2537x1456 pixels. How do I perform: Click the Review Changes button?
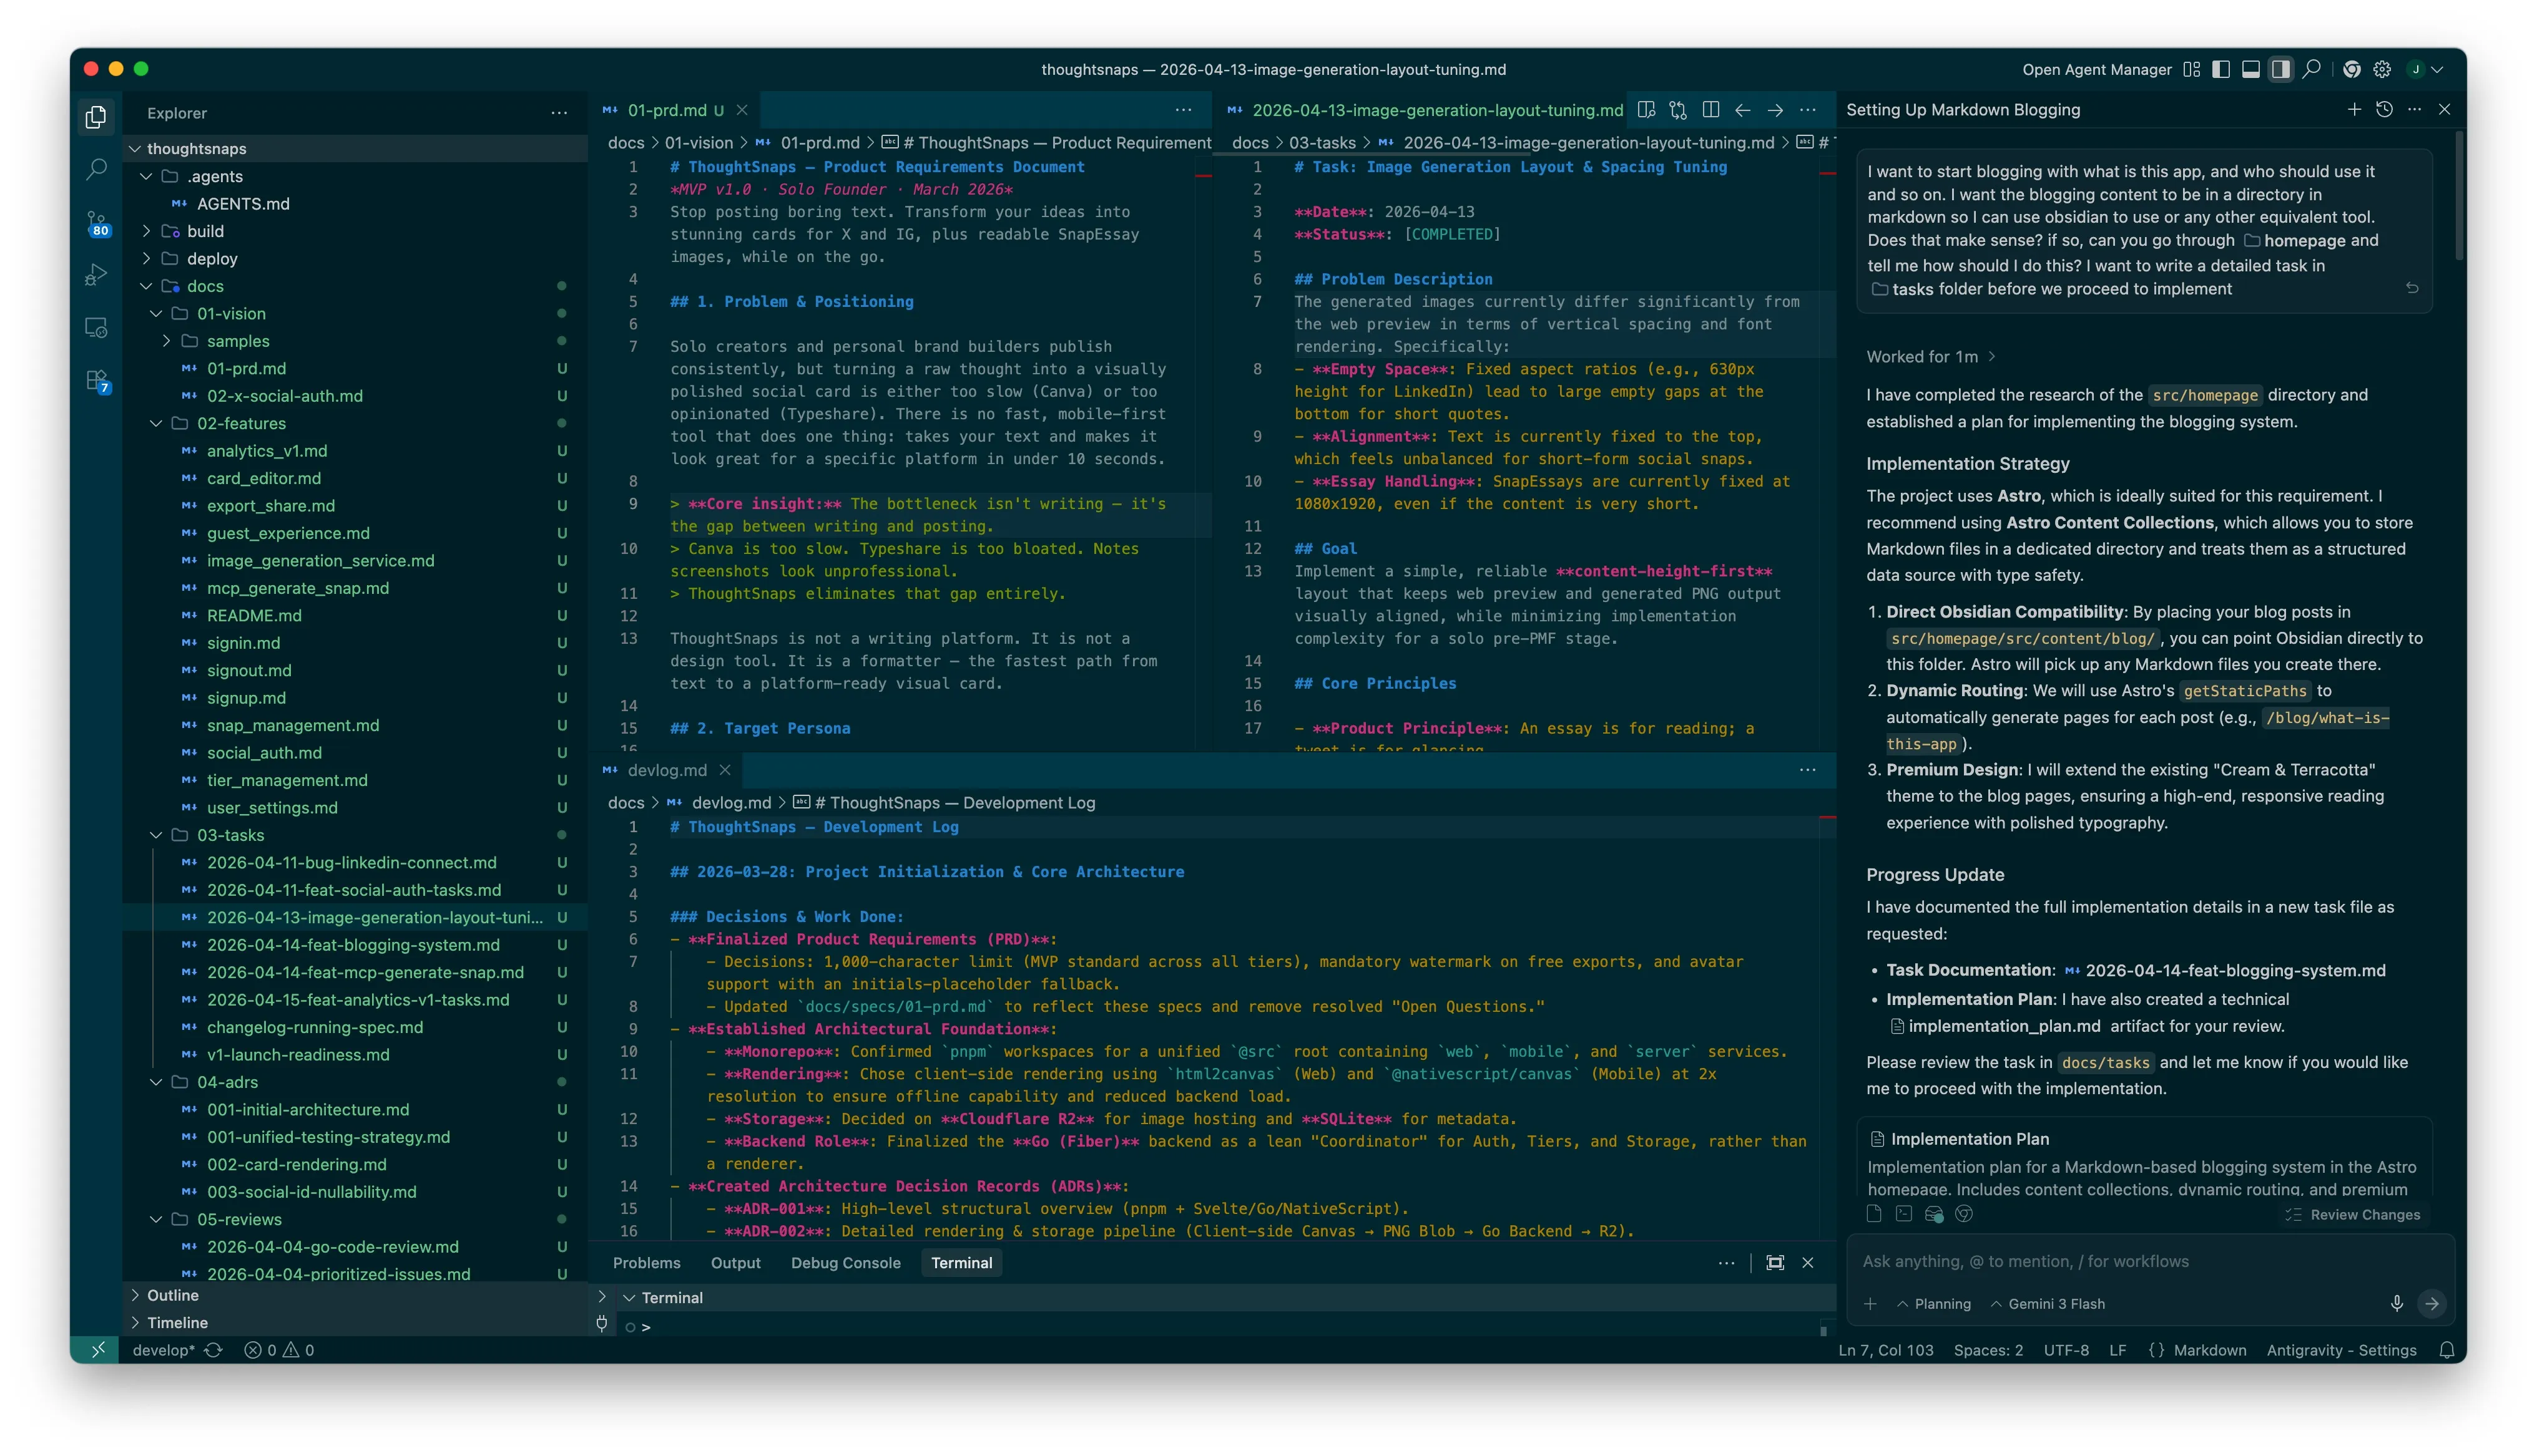point(2353,1214)
